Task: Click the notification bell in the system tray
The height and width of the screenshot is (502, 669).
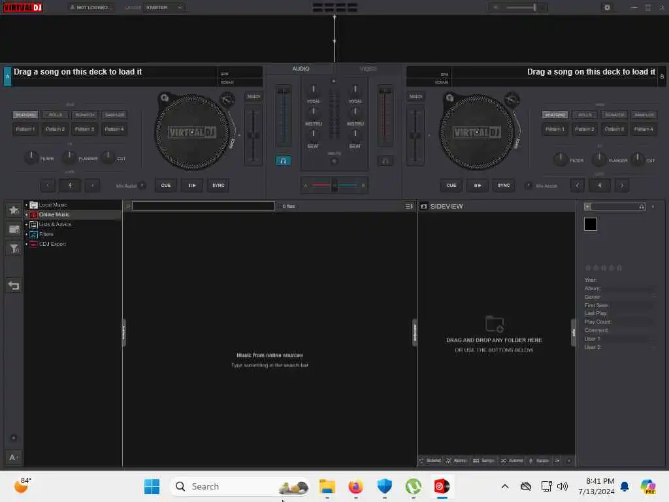Action: point(624,486)
